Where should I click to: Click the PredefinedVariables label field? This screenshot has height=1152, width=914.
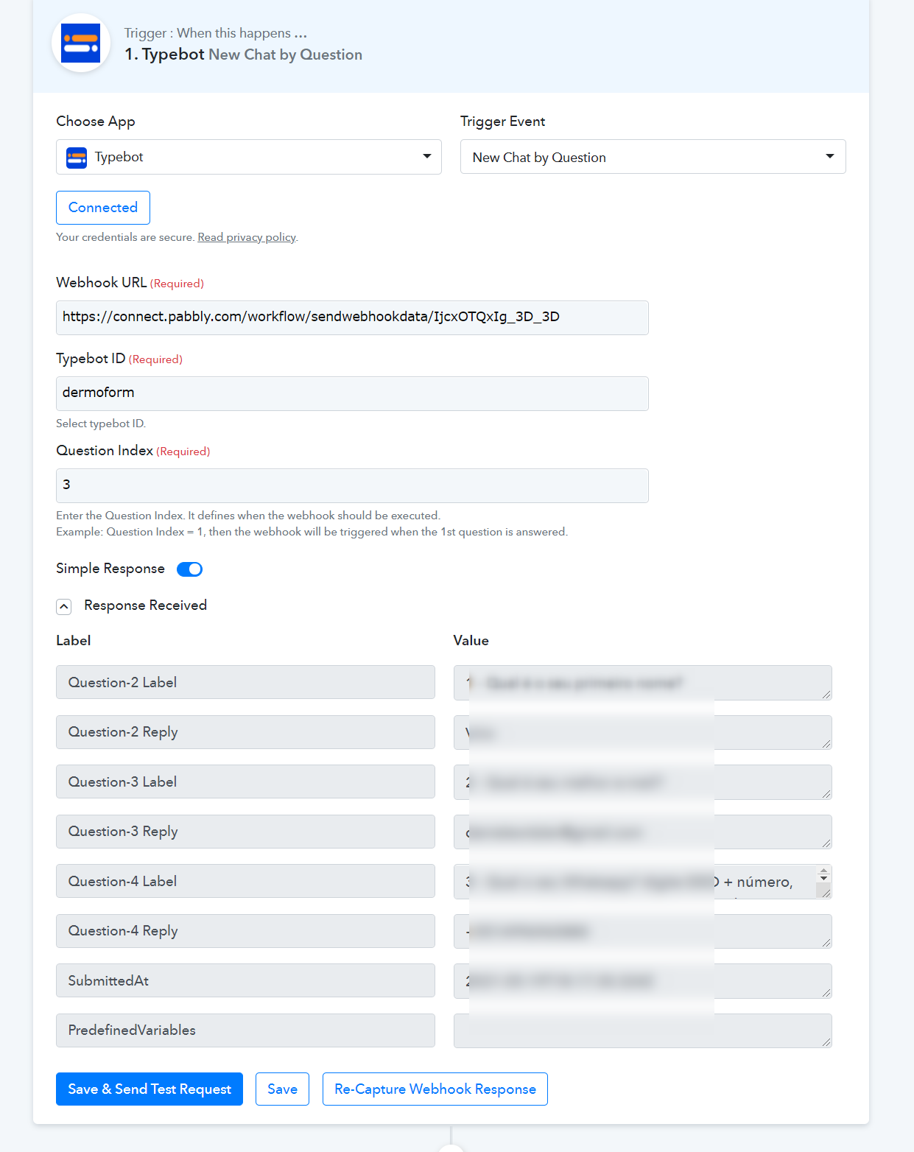click(x=245, y=1030)
